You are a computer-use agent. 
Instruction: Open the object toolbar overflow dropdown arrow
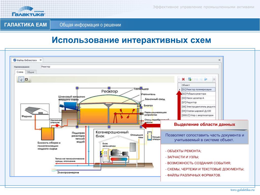pos(214,79)
